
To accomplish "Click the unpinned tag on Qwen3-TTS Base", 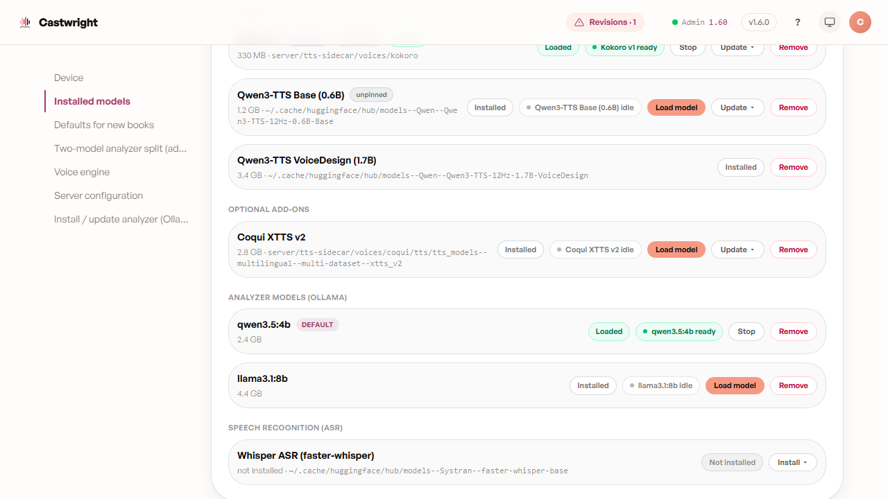I will [x=372, y=94].
